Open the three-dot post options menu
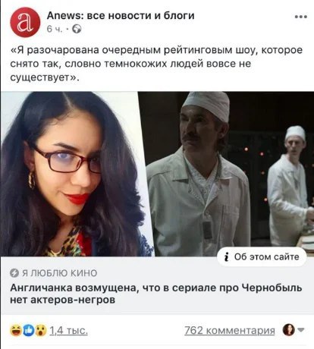The height and width of the screenshot is (349, 314). pos(301,17)
